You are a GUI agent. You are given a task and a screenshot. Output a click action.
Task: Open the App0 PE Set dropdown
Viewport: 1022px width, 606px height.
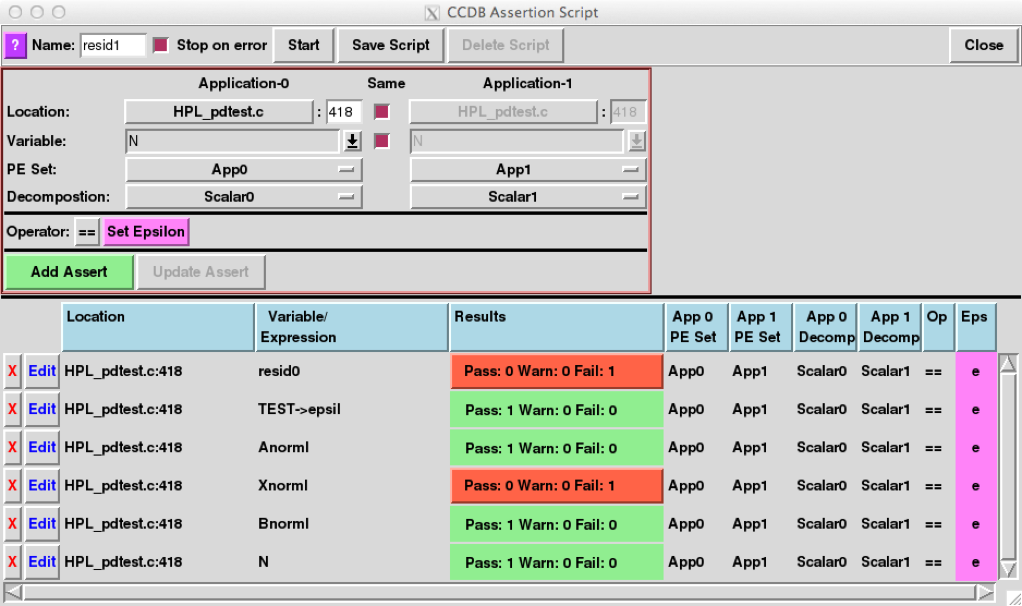tap(244, 169)
